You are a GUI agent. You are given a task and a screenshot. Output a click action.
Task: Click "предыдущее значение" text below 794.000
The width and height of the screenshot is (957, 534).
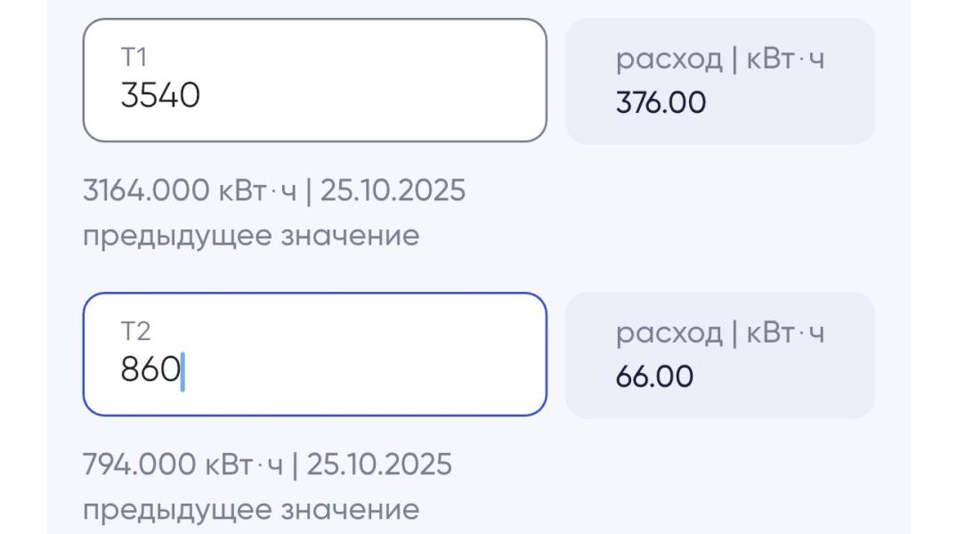(x=250, y=510)
